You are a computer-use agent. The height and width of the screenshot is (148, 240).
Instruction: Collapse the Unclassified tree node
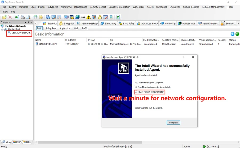(2, 29)
